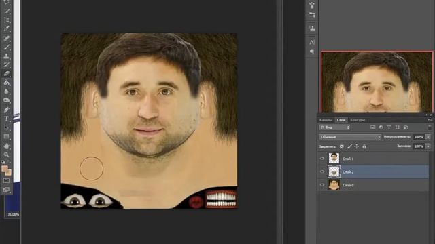Hide layer Слой 1

pos(322,159)
